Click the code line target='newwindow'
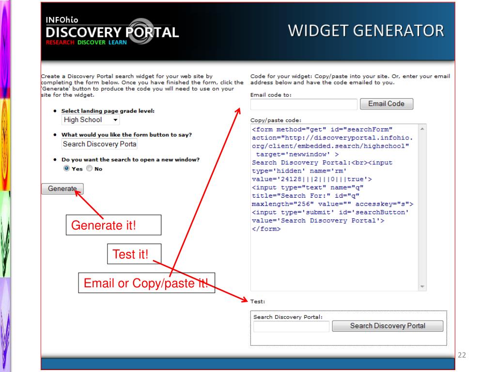The width and height of the screenshot is (496, 372). coord(297,155)
